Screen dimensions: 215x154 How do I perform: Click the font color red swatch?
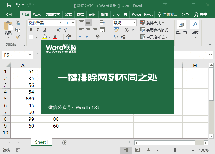55,37
